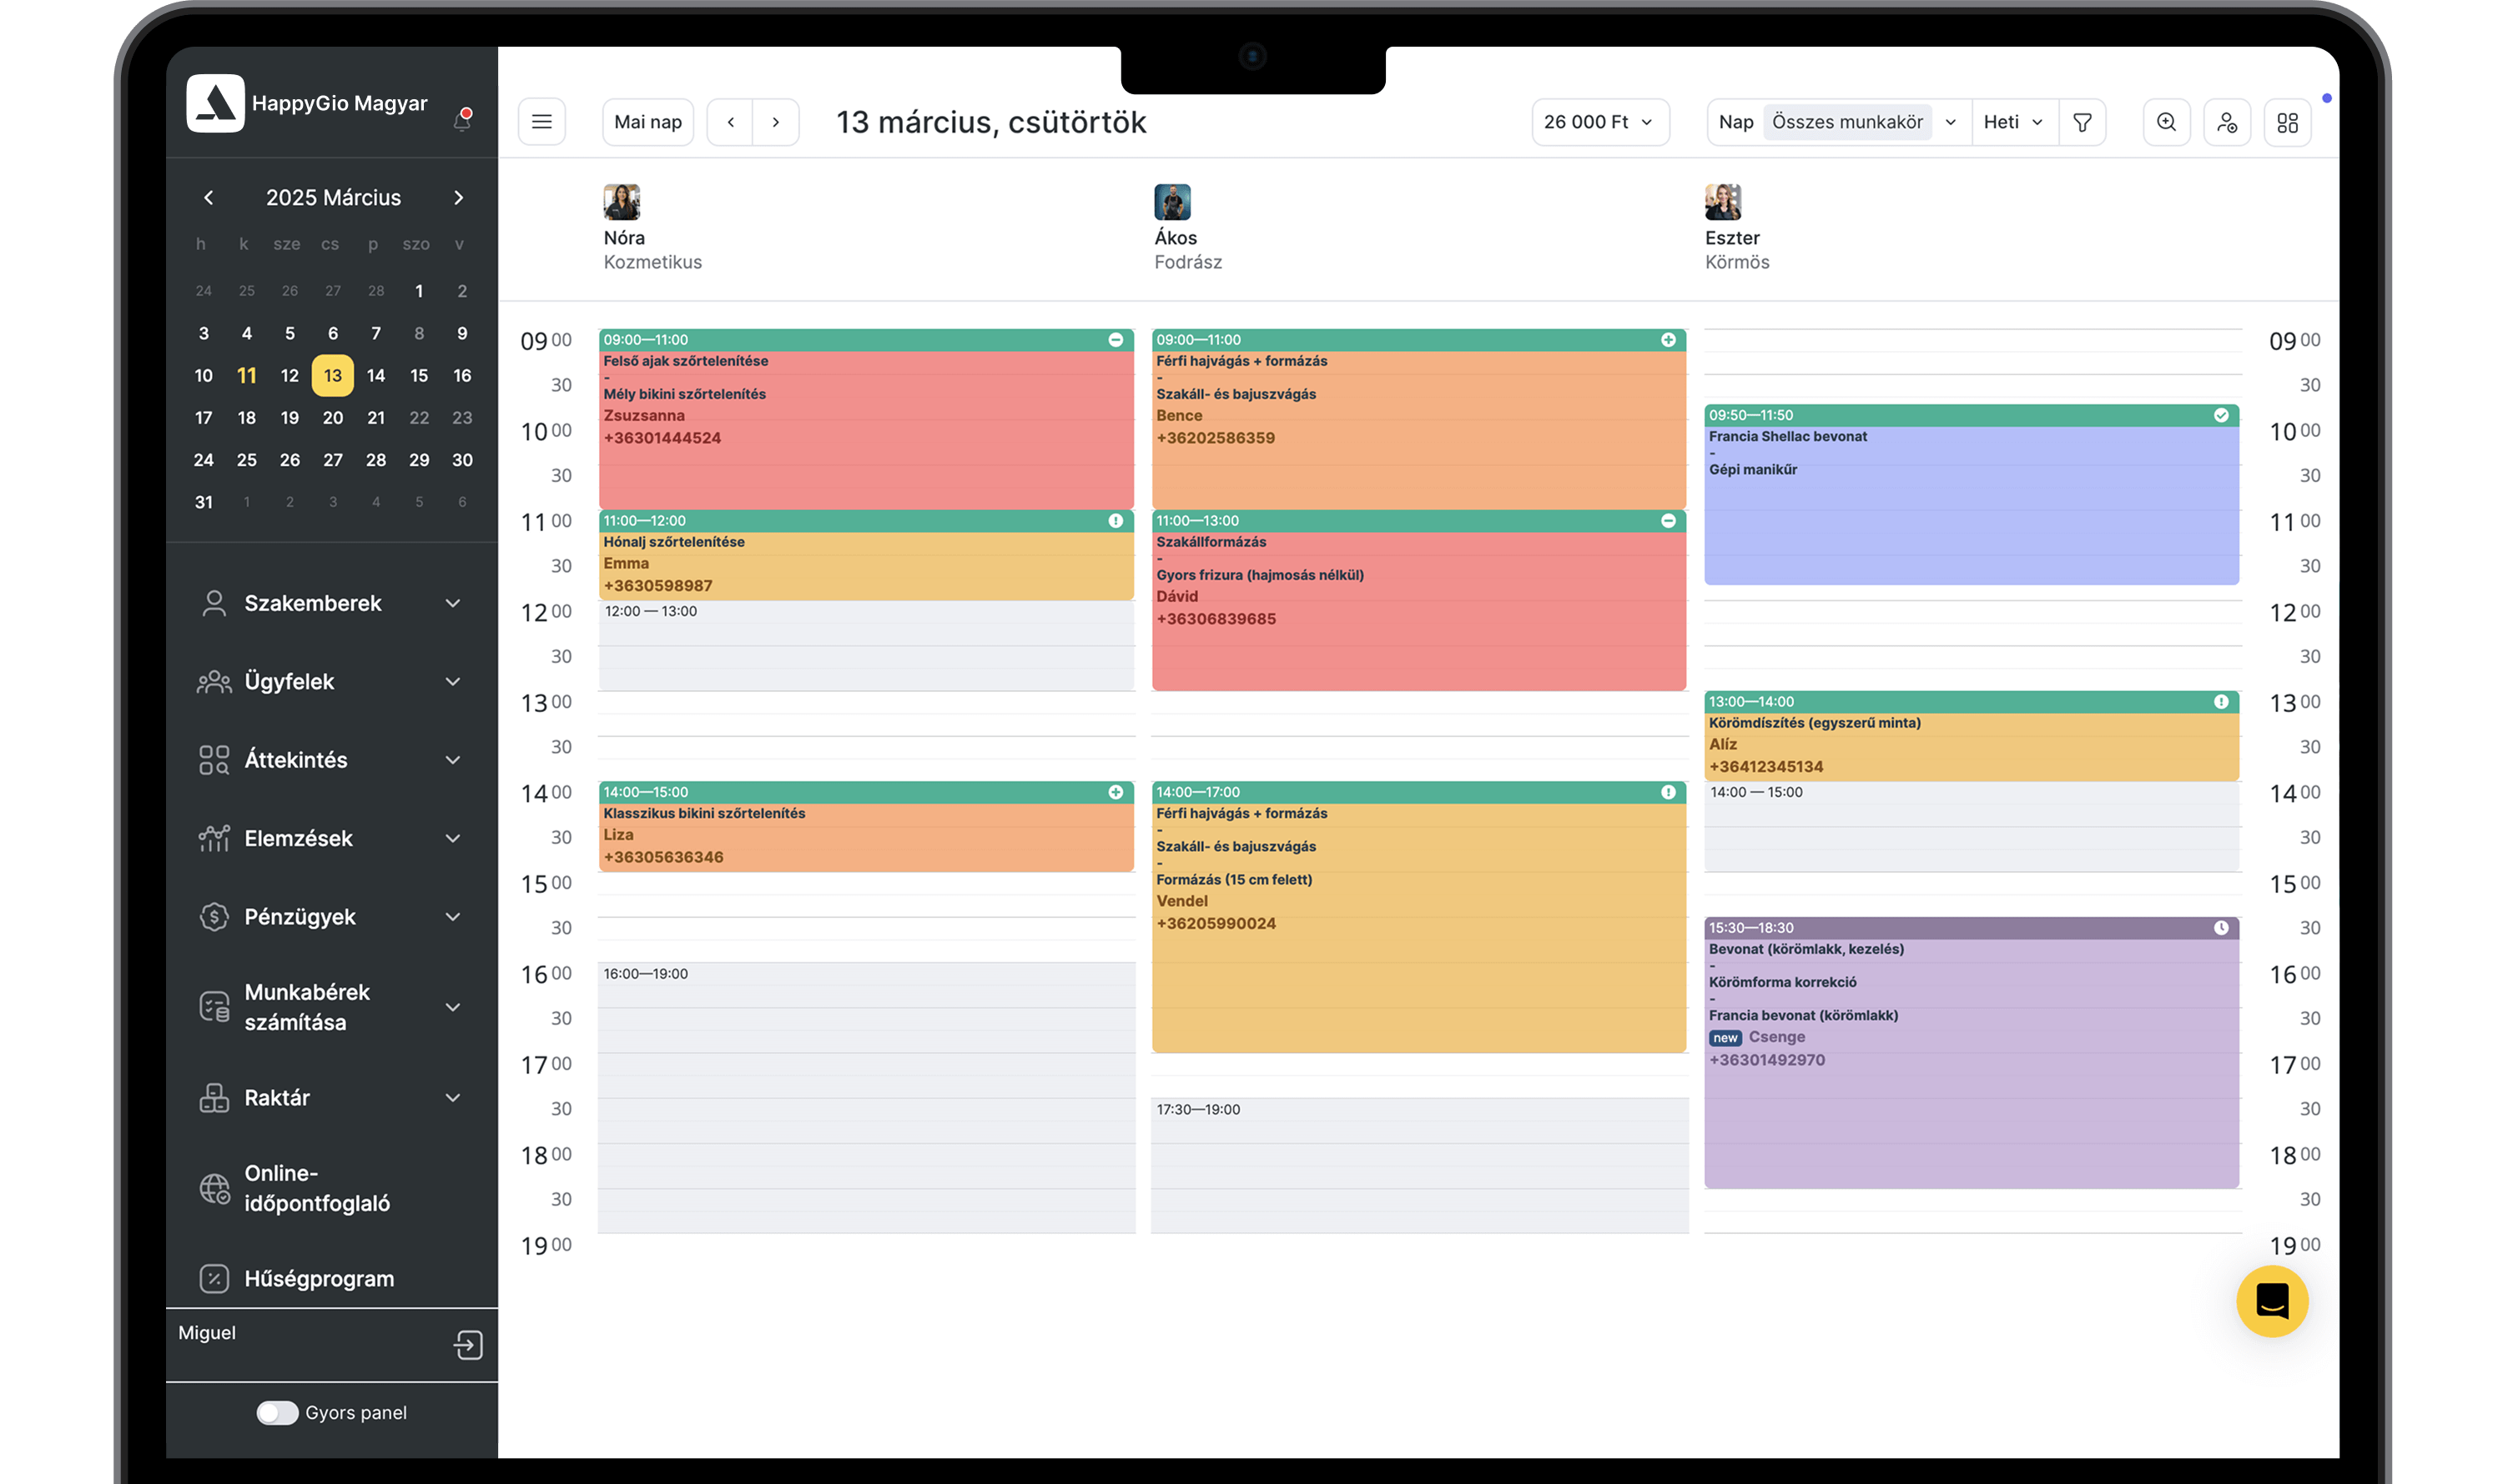
Task: Open the staff settings icon
Action: 2226,122
